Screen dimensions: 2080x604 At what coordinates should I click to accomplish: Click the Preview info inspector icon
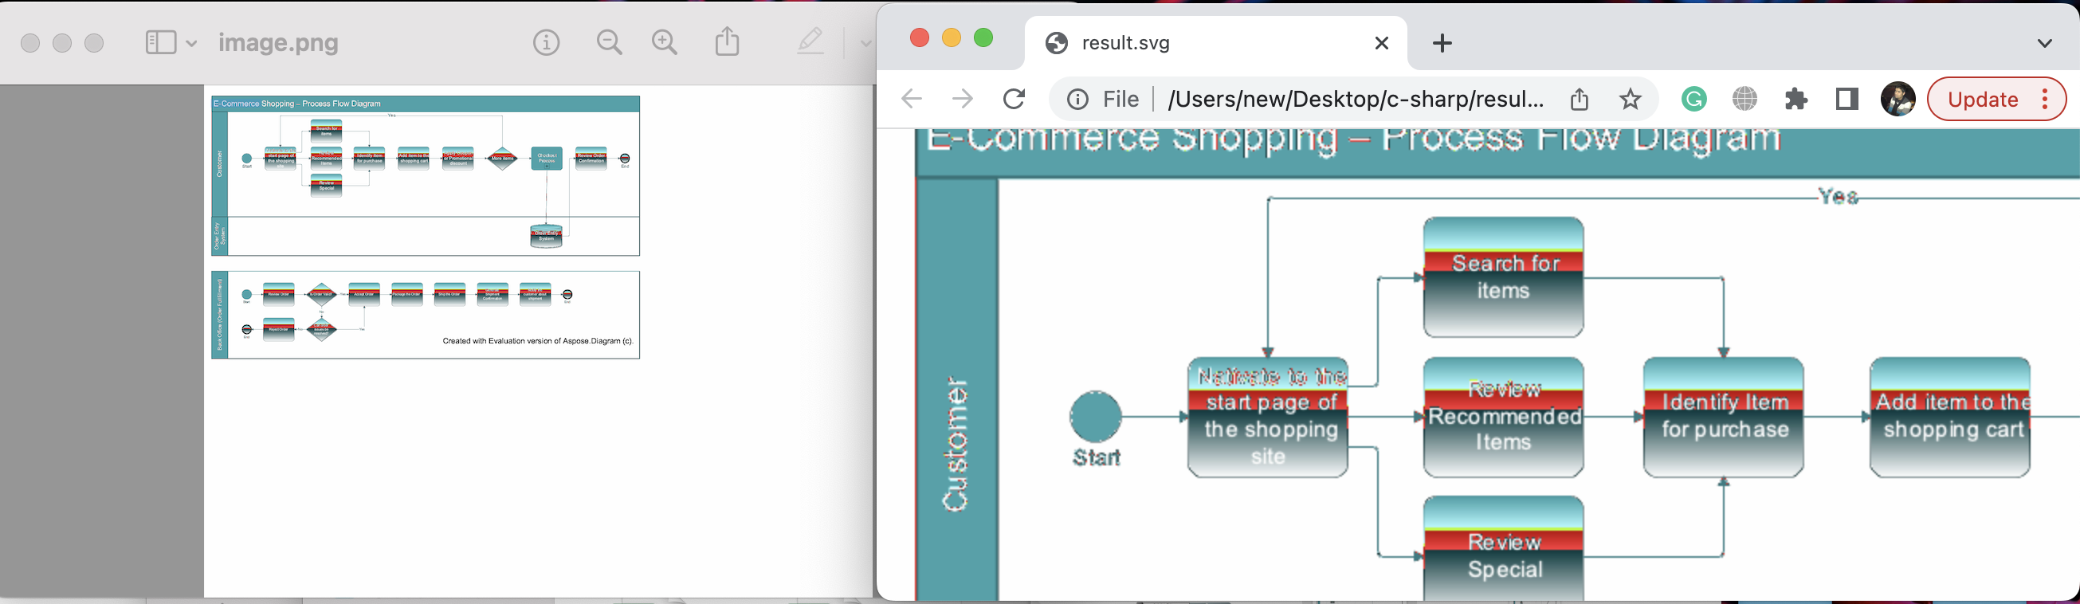point(546,42)
